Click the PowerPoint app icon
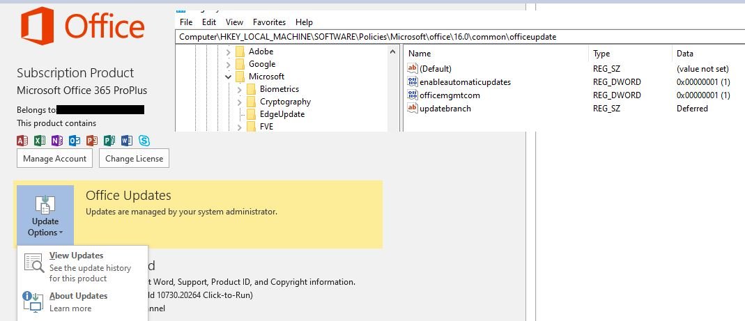 coord(92,141)
